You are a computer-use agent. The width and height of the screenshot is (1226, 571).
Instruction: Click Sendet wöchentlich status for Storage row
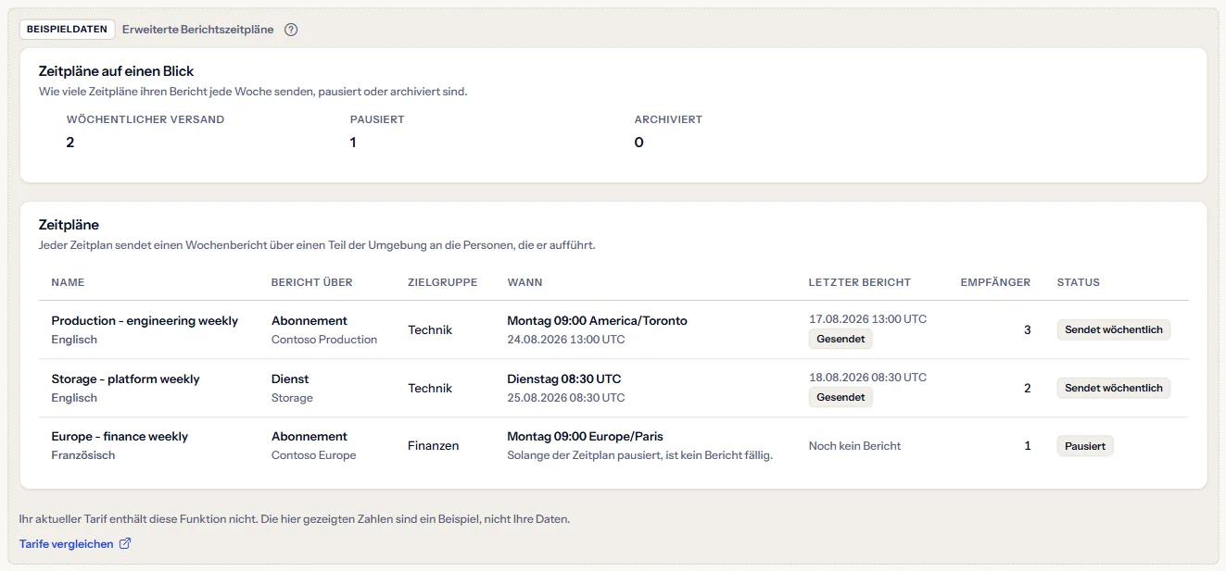tap(1114, 389)
